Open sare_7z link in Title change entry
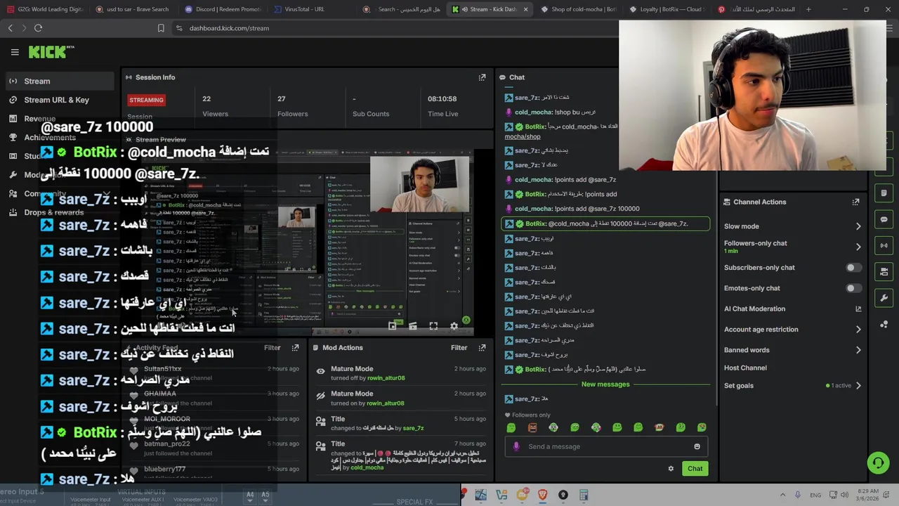899x506 pixels. (x=413, y=428)
